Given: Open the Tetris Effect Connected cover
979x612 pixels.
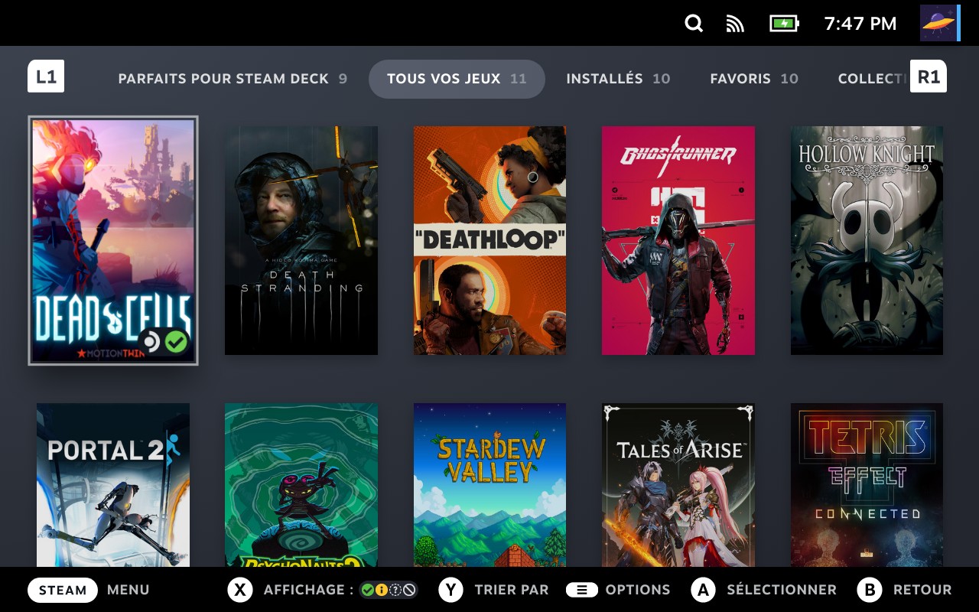Looking at the screenshot, I should click(x=867, y=485).
